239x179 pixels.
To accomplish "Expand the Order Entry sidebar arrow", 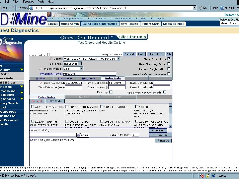I will coord(22,70).
